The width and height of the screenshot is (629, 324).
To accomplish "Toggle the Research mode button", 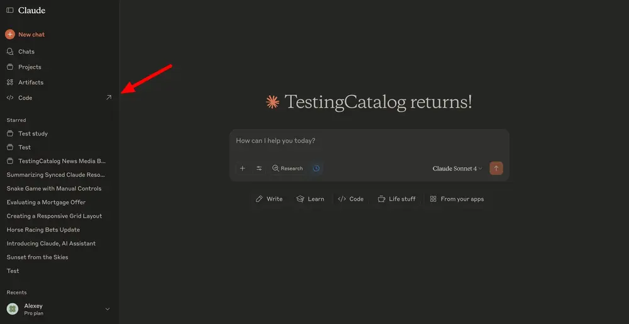I will (x=287, y=169).
